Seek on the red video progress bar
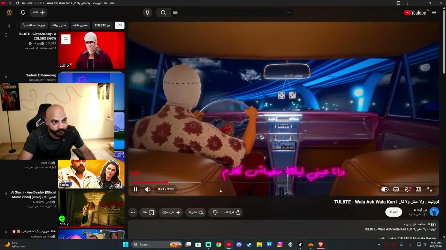 pos(283,182)
